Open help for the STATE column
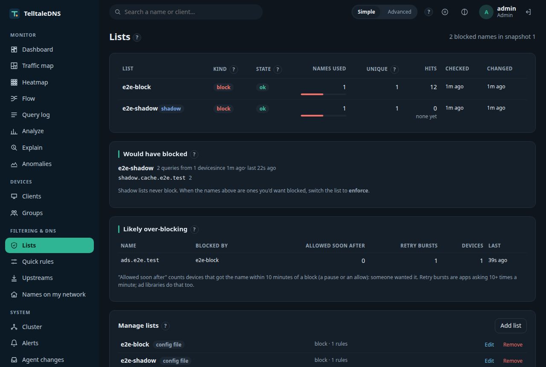Screen dimensions: 546x367 (278, 69)
